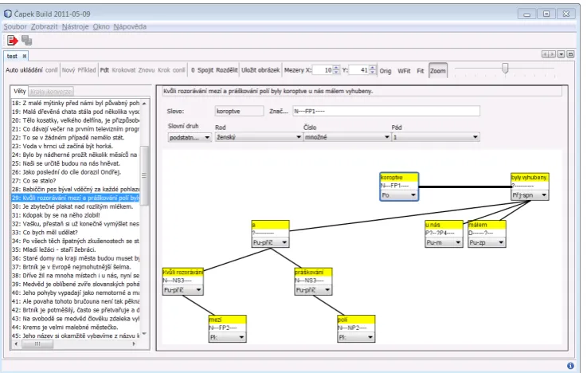This screenshot has width=587, height=373.
Task: Click the Nový toolbar button
Action: click(68, 70)
